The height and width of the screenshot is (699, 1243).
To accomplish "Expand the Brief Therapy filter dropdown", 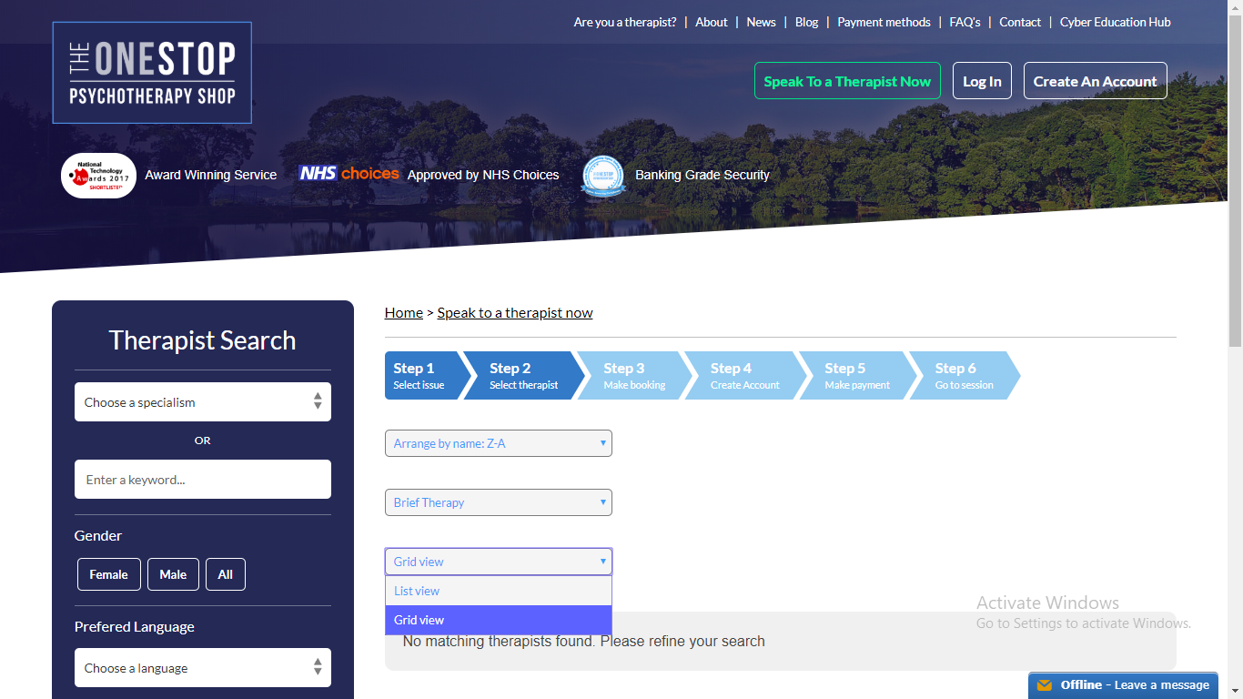I will tap(498, 502).
